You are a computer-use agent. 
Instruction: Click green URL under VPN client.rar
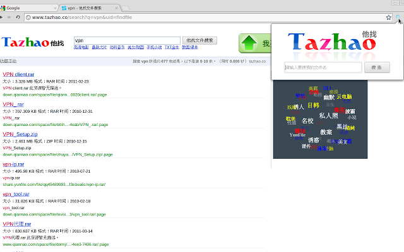[55, 94]
